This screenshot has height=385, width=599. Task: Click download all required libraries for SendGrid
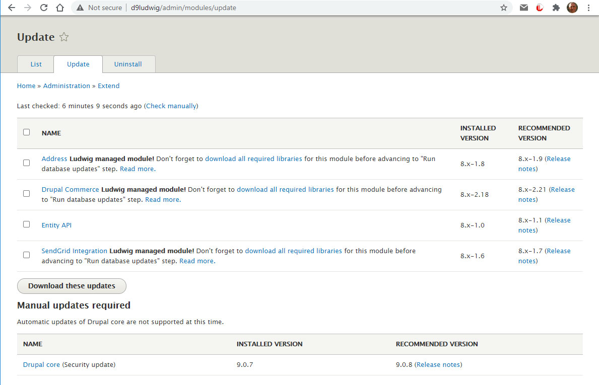click(293, 251)
